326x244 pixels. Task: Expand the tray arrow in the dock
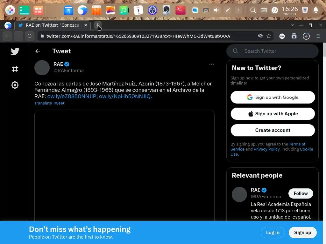238,10
